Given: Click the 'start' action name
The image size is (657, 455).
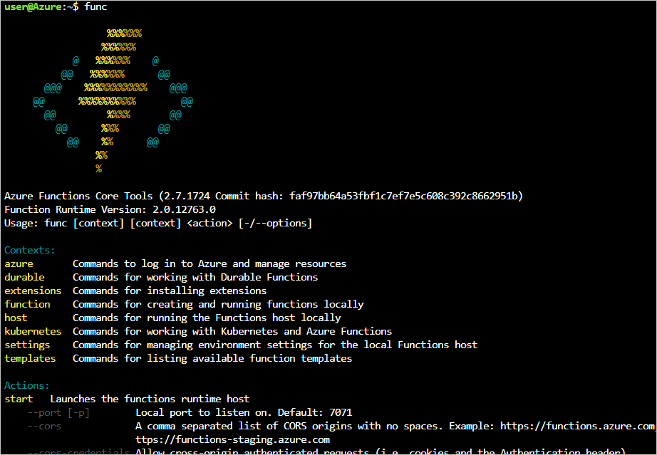Looking at the screenshot, I should pos(19,399).
